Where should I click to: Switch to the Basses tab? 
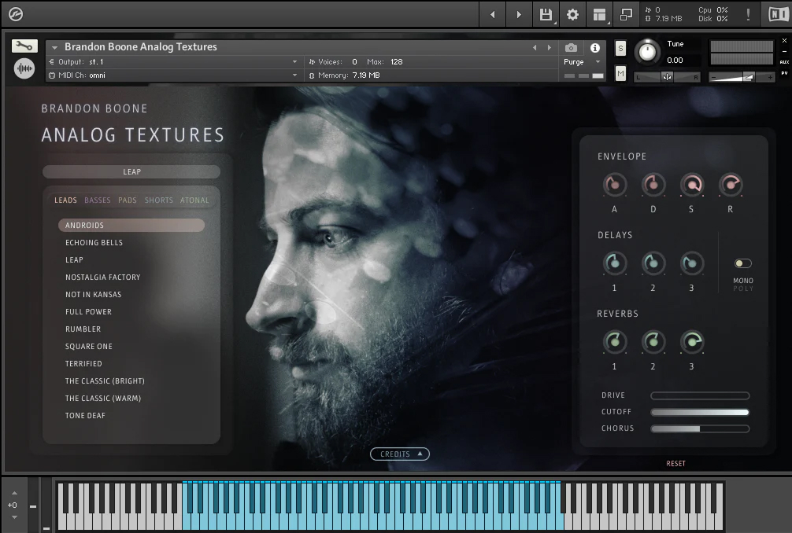point(98,200)
